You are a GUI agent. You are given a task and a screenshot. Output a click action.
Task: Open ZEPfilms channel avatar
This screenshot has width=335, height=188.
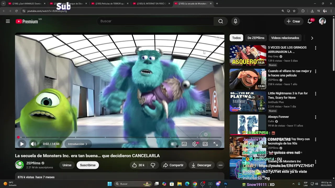click(x=19, y=165)
